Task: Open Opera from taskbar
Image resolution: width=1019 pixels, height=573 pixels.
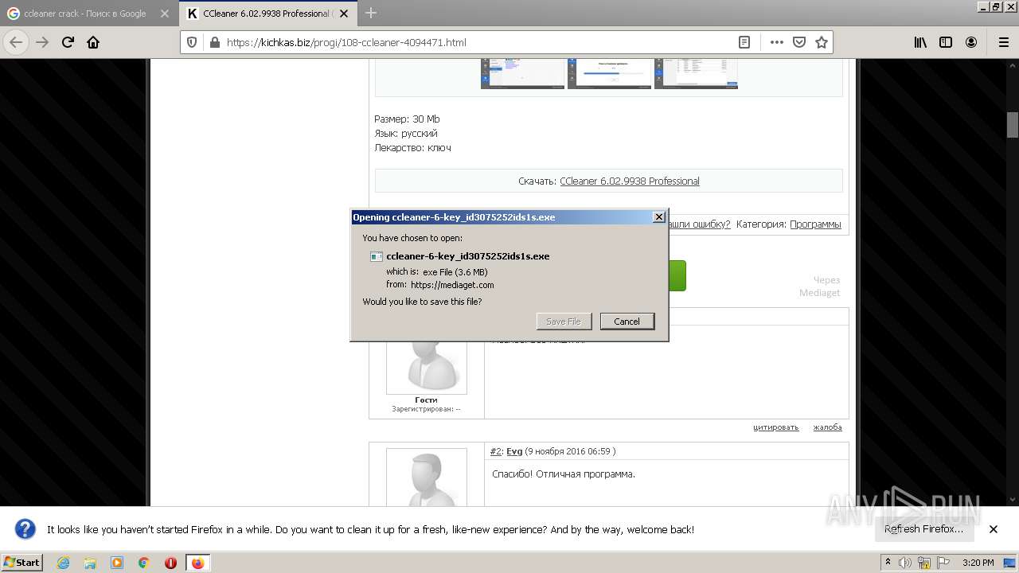Action: pyautogui.click(x=170, y=563)
